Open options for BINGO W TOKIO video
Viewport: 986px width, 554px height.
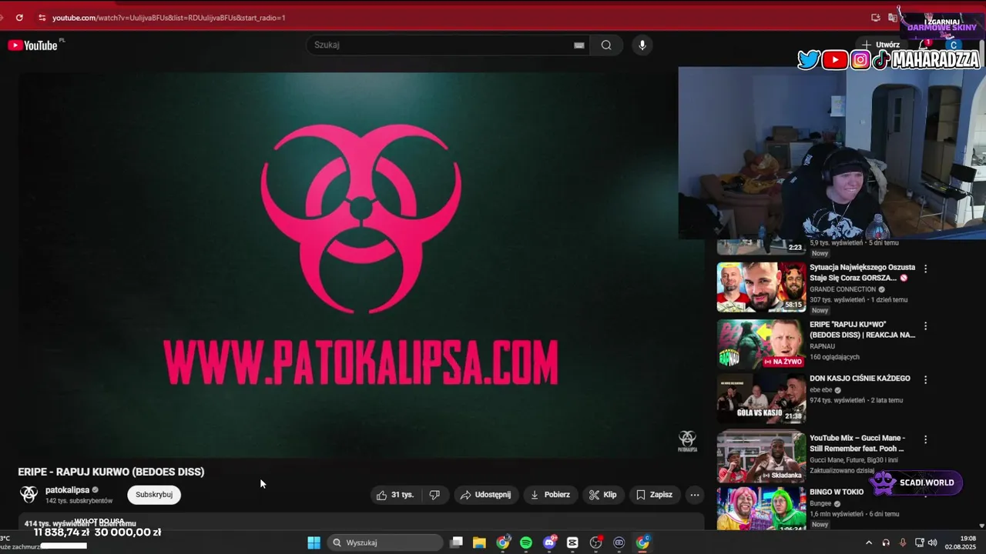(926, 492)
